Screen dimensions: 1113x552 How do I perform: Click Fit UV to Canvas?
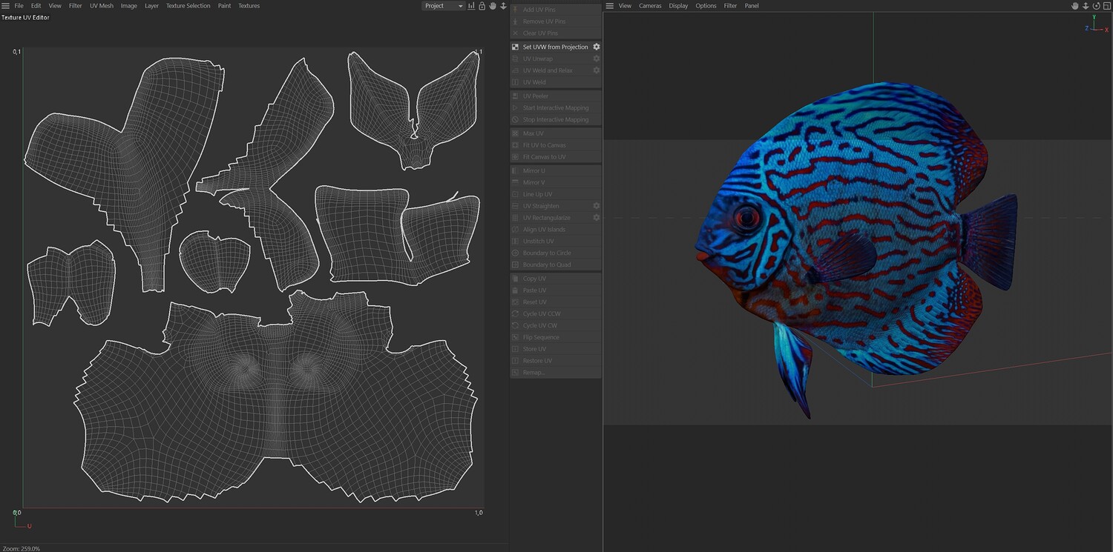coord(555,145)
